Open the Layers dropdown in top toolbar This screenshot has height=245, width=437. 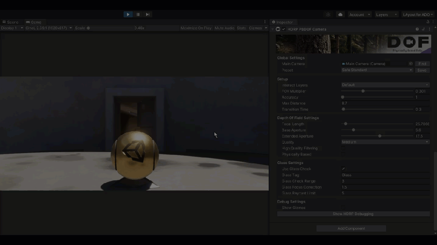386,15
